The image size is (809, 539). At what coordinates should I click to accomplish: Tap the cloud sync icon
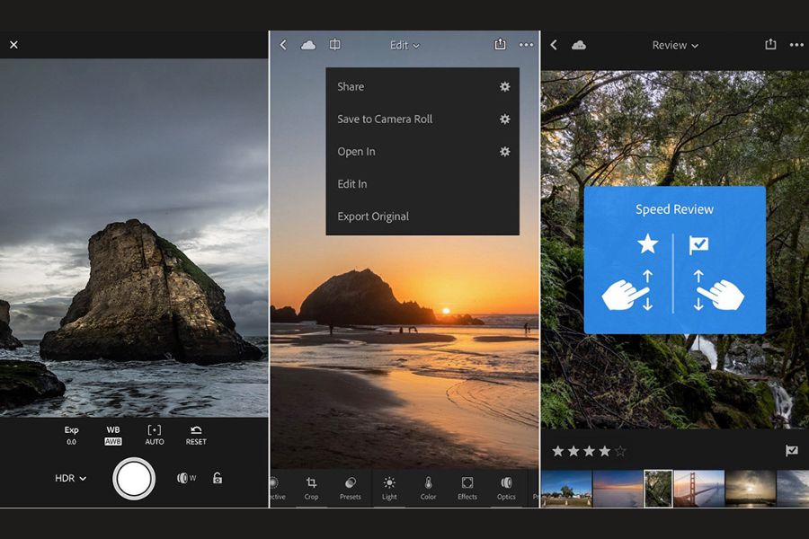pyautogui.click(x=308, y=44)
